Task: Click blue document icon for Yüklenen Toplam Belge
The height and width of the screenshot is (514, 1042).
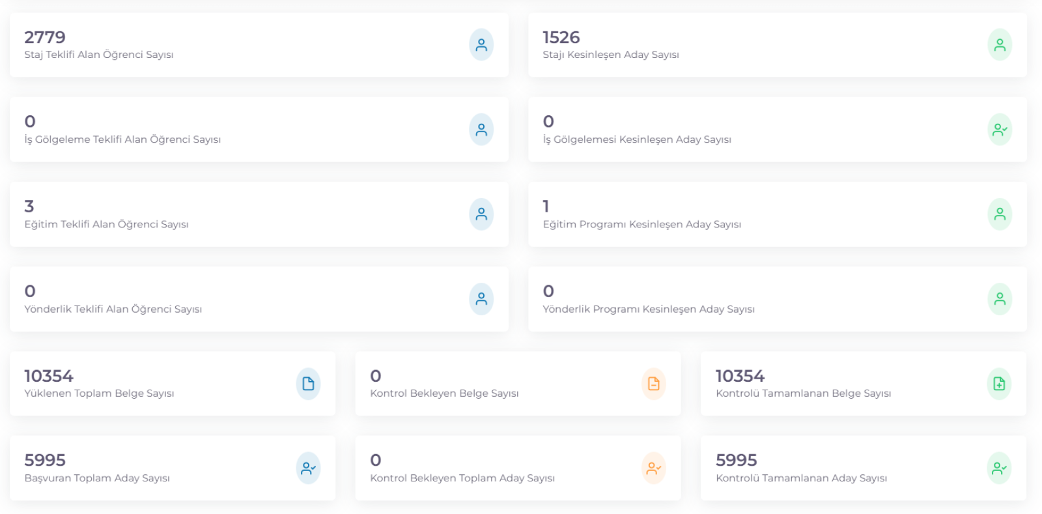Action: (308, 384)
